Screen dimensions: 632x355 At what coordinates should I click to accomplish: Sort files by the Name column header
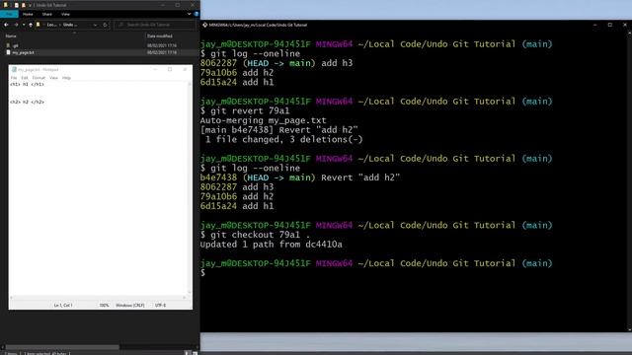pyautogui.click(x=11, y=35)
